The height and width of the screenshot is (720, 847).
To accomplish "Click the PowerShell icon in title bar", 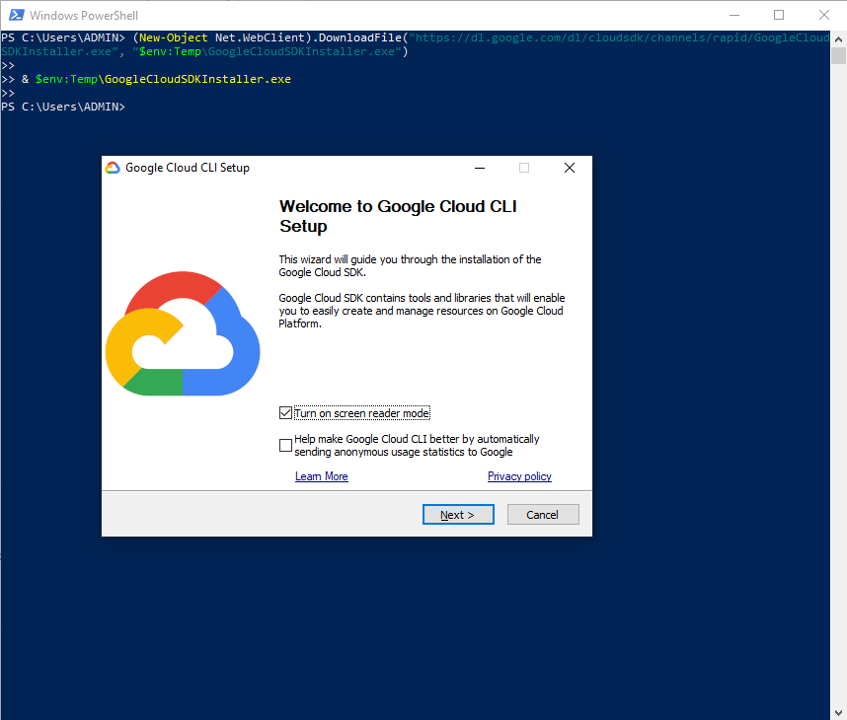I will (x=15, y=15).
